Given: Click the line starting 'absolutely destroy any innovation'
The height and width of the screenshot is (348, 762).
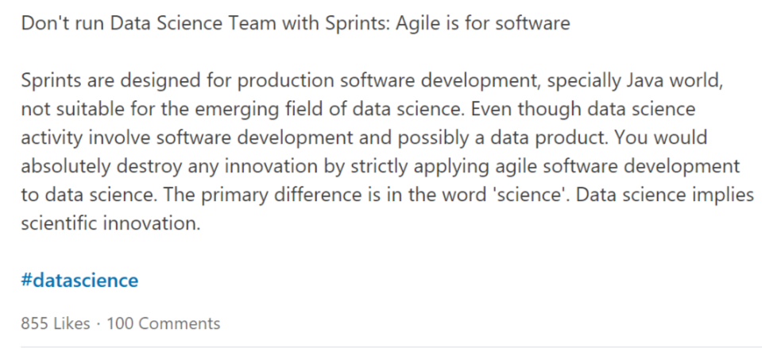Looking at the screenshot, I should point(381,167).
